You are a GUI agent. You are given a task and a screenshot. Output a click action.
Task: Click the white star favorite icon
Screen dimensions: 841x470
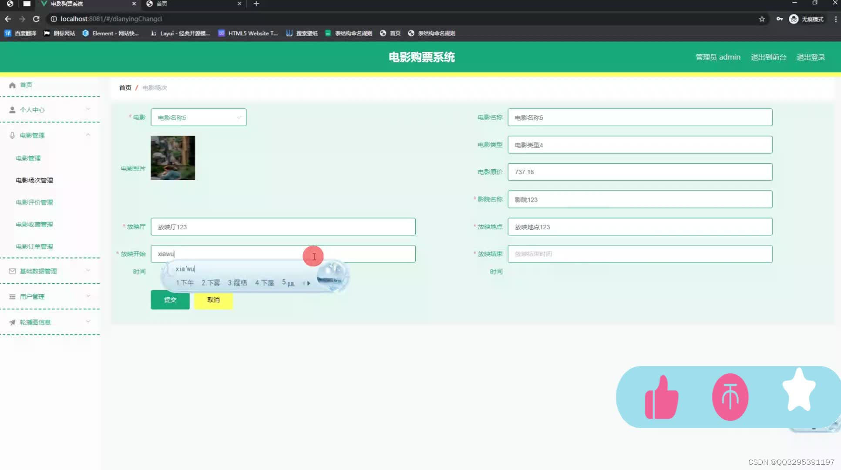(799, 390)
